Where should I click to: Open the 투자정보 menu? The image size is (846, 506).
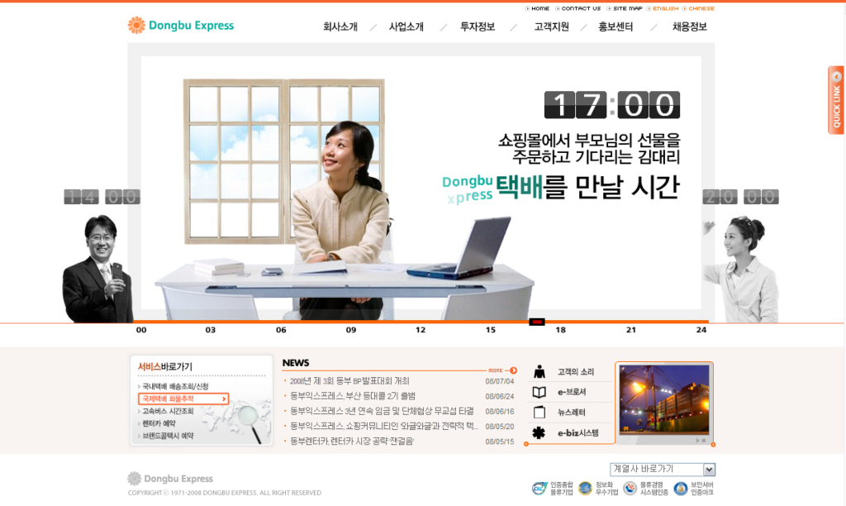point(477,26)
